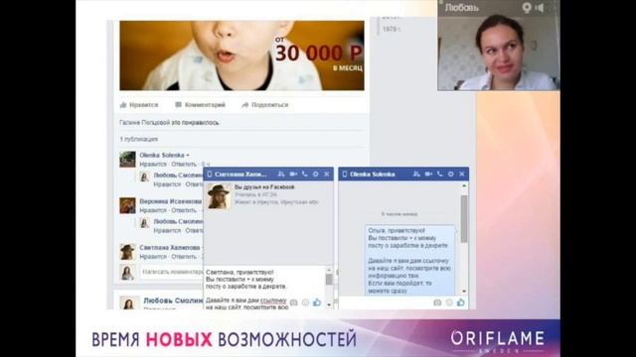Viewport: 636px width, 357px height.
Task: Open Olenka Soleska's name in the comments
Action: click(162, 155)
